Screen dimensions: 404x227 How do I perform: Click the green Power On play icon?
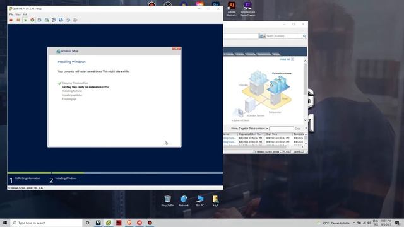[25, 20]
